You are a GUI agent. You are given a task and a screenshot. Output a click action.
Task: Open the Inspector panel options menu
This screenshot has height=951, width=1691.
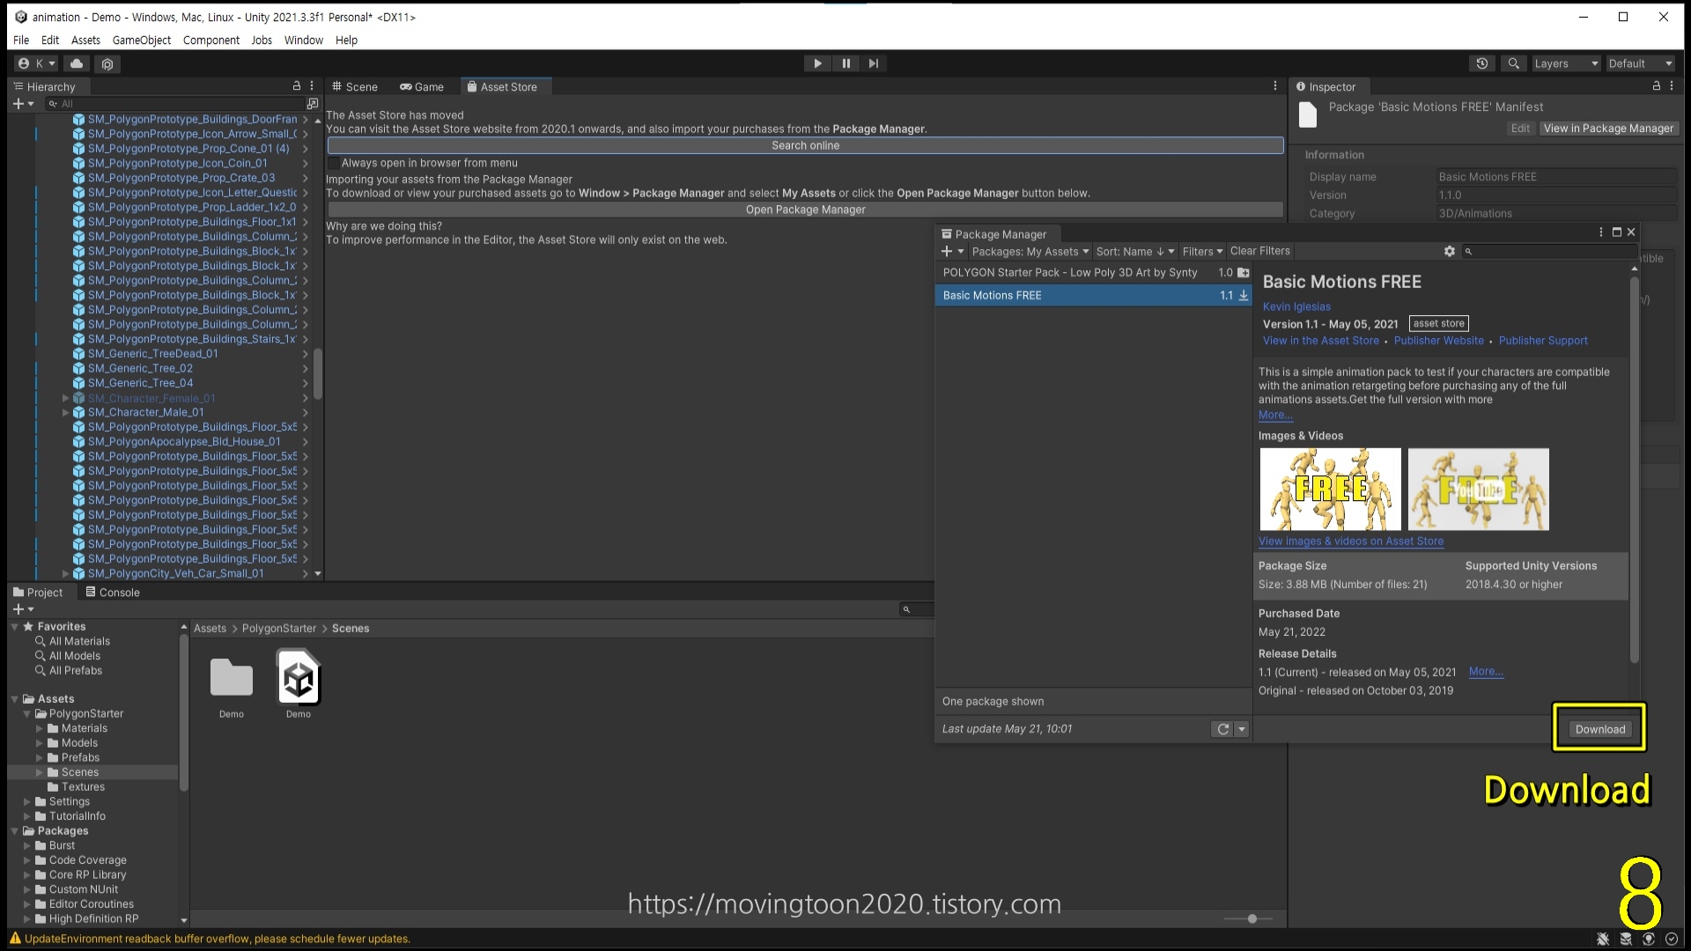tap(1671, 86)
